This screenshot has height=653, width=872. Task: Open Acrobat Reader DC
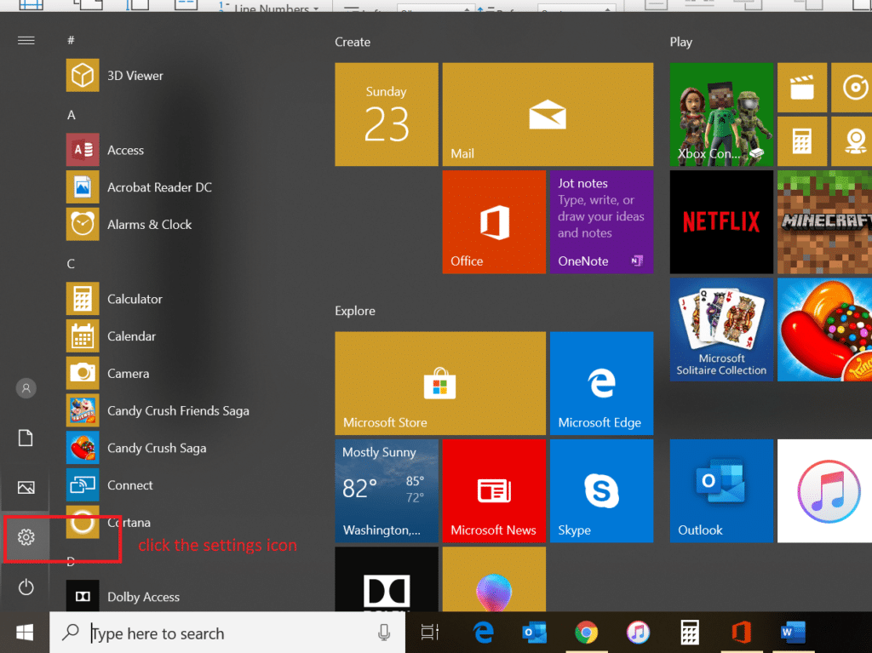(x=158, y=187)
